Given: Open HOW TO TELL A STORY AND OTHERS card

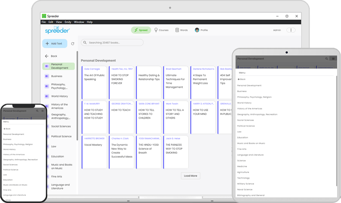Looking at the screenshot, I should [176, 117].
